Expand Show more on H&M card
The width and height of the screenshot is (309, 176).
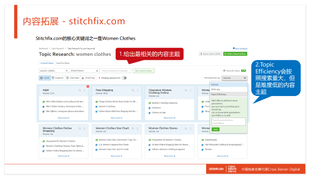click(x=64, y=118)
